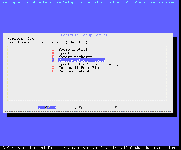
Task: Click the red U hotkey letter
Action: (53, 53)
